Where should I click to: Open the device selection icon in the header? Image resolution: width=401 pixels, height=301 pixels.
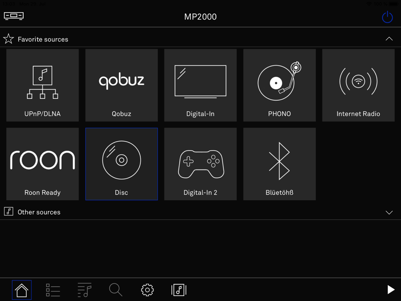click(14, 16)
